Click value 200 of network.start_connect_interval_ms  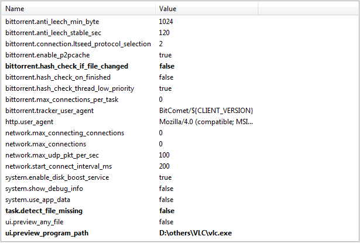(164, 166)
